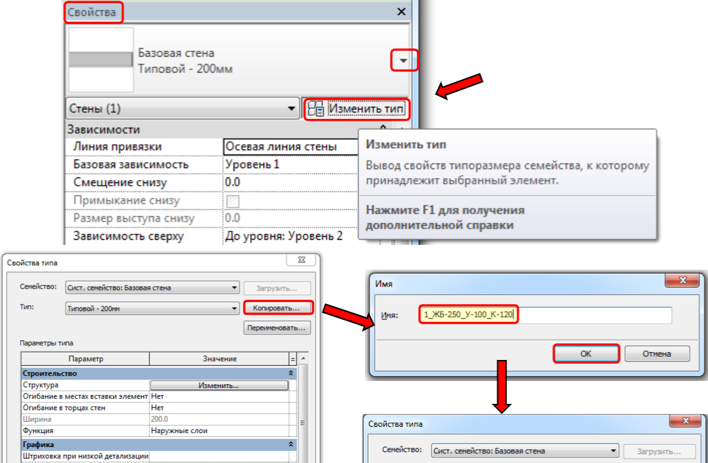Click the Штриховка при низкой детализации row
Image resolution: width=708 pixels, height=463 pixels.
point(155,456)
